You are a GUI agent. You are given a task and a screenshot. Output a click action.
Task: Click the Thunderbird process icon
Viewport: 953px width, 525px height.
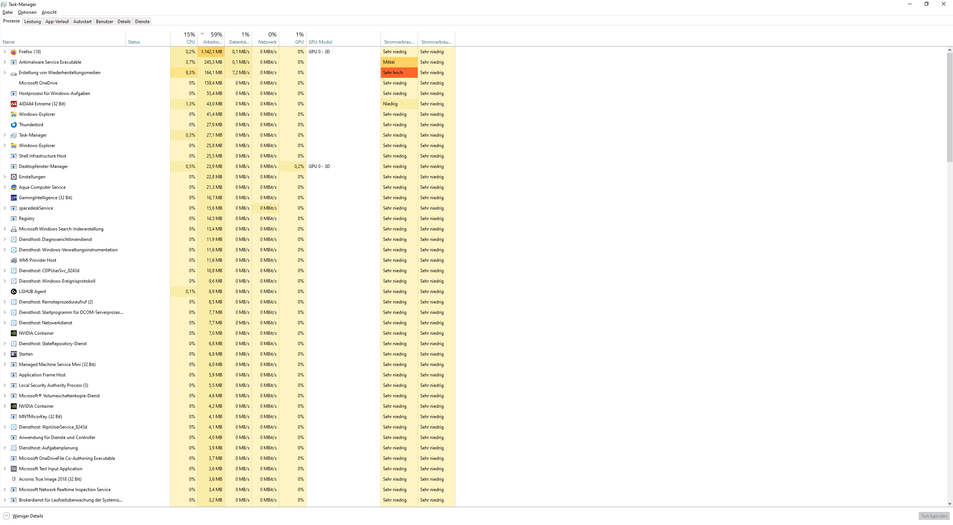click(x=14, y=125)
